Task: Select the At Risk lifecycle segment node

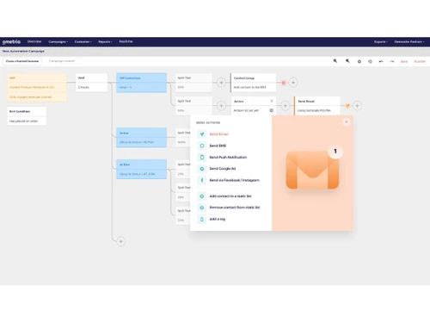Action: (141, 170)
